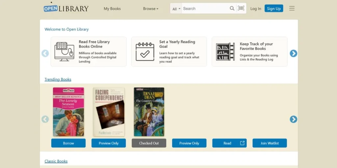Select the Facing Codependence book cover
This screenshot has height=168, width=337.
point(109,112)
